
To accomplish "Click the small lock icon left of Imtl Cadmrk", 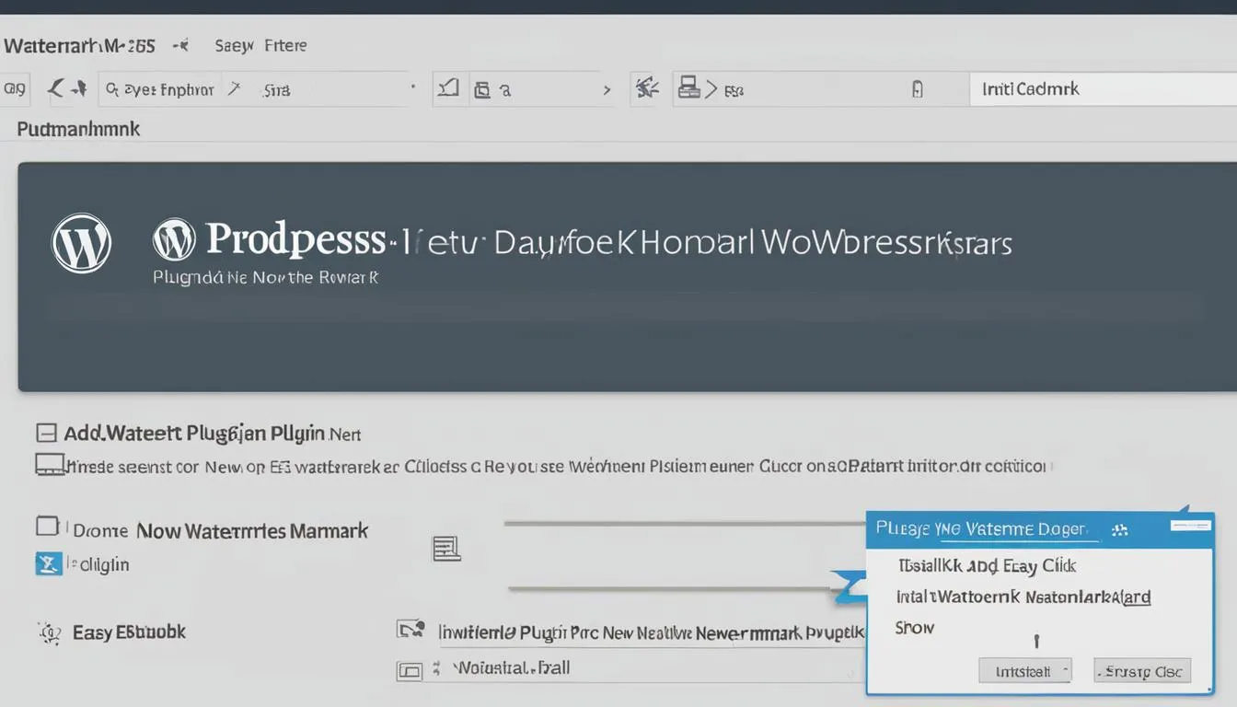I will pyautogui.click(x=917, y=89).
